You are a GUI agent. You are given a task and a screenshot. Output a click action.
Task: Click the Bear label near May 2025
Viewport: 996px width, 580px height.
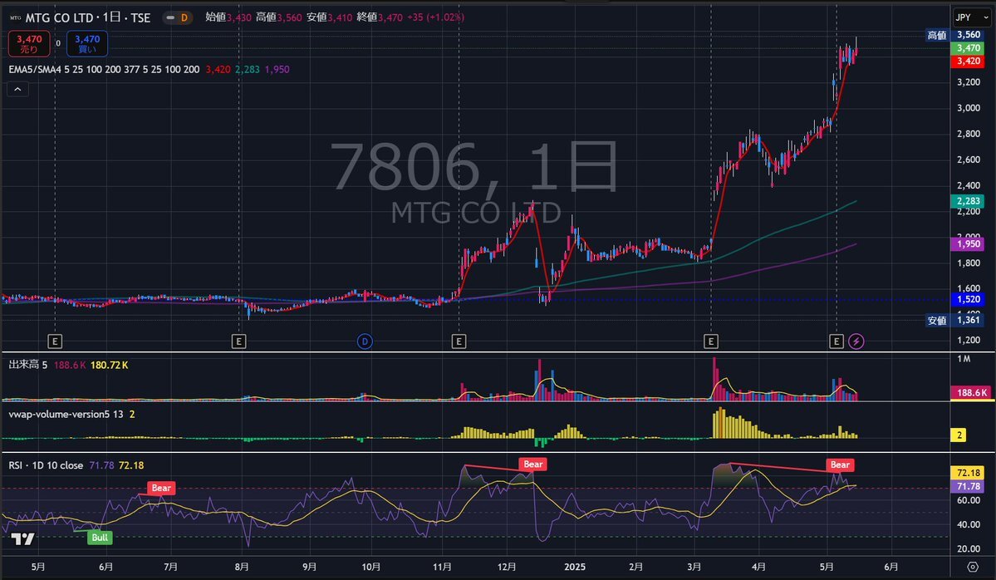[840, 465]
